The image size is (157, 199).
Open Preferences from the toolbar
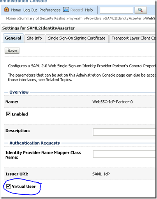click(x=50, y=10)
